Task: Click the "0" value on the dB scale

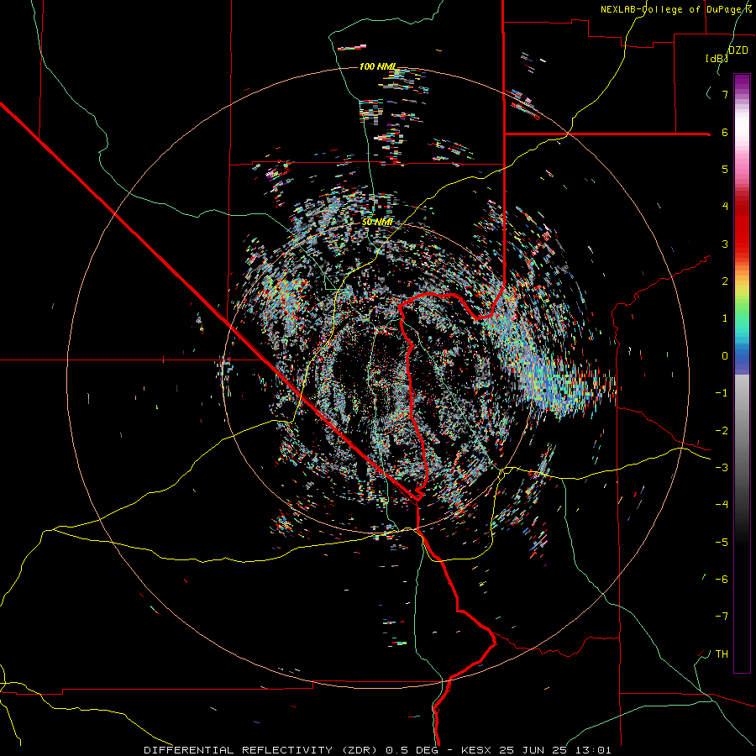Action: [x=724, y=356]
